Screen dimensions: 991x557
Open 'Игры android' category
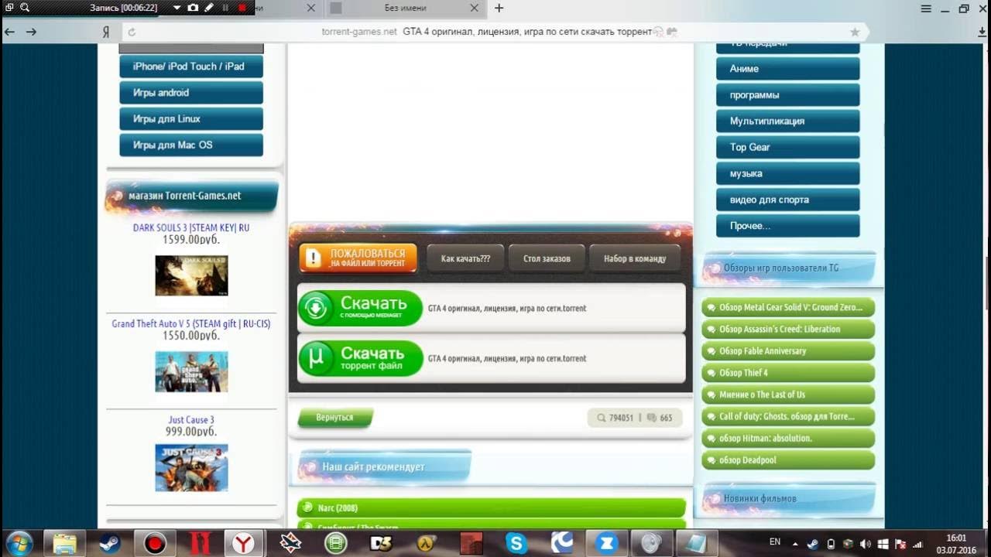pyautogui.click(x=191, y=93)
